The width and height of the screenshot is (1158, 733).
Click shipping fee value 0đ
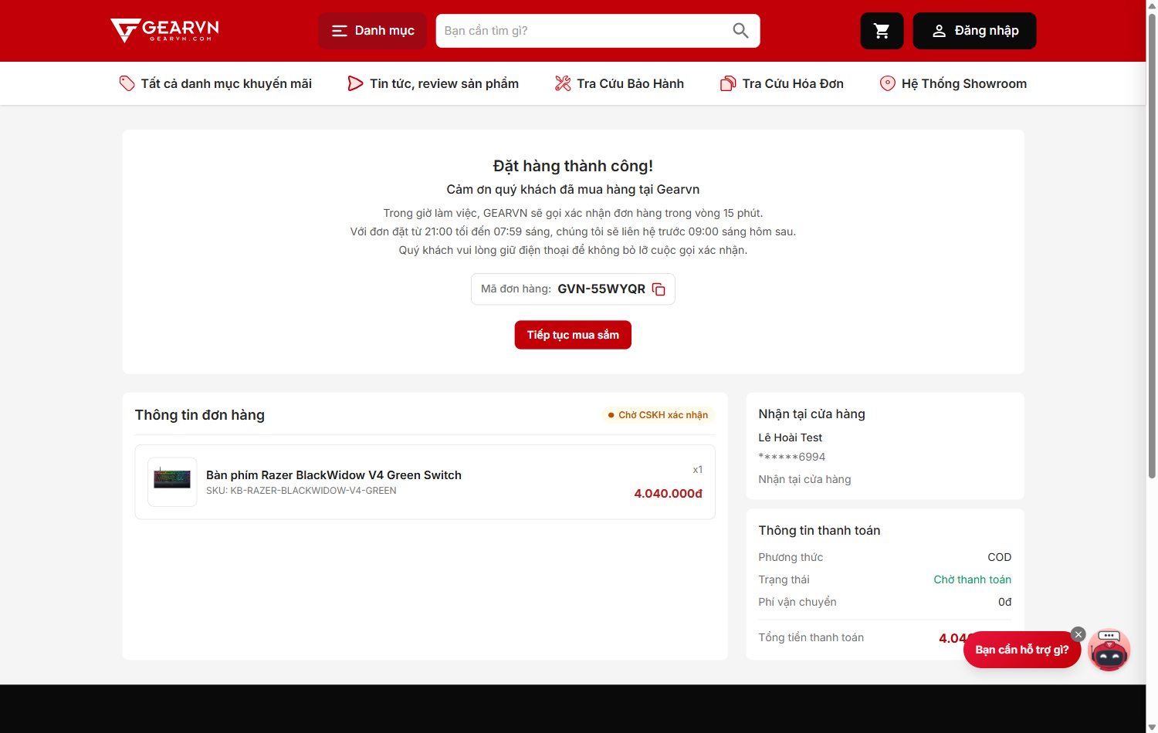[1004, 602]
